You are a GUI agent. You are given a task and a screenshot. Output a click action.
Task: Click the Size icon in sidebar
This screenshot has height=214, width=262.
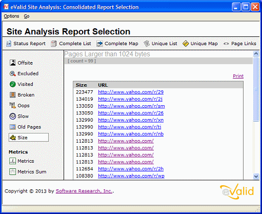click(x=13, y=138)
